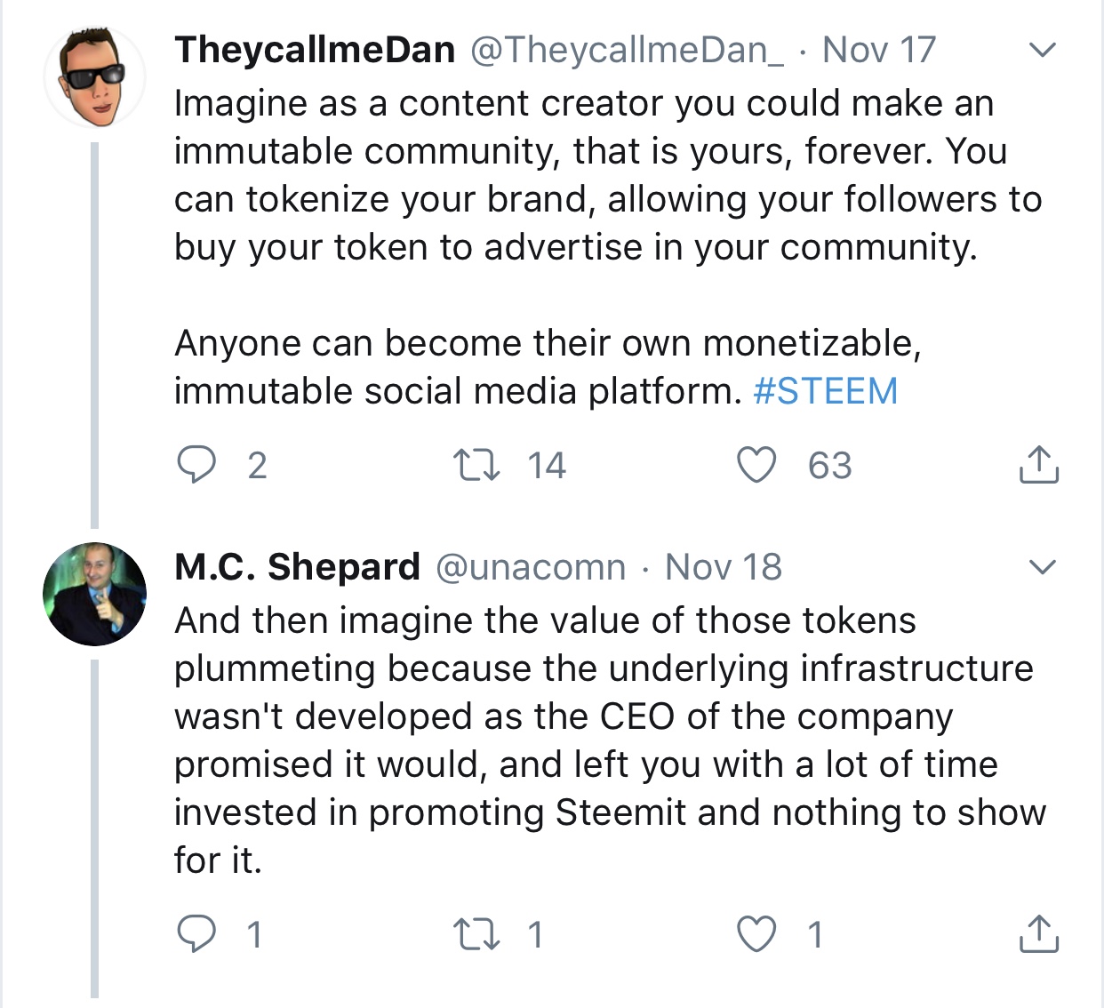Open the #STEEM hashtag
This screenshot has height=1008, width=1104.
[825, 391]
